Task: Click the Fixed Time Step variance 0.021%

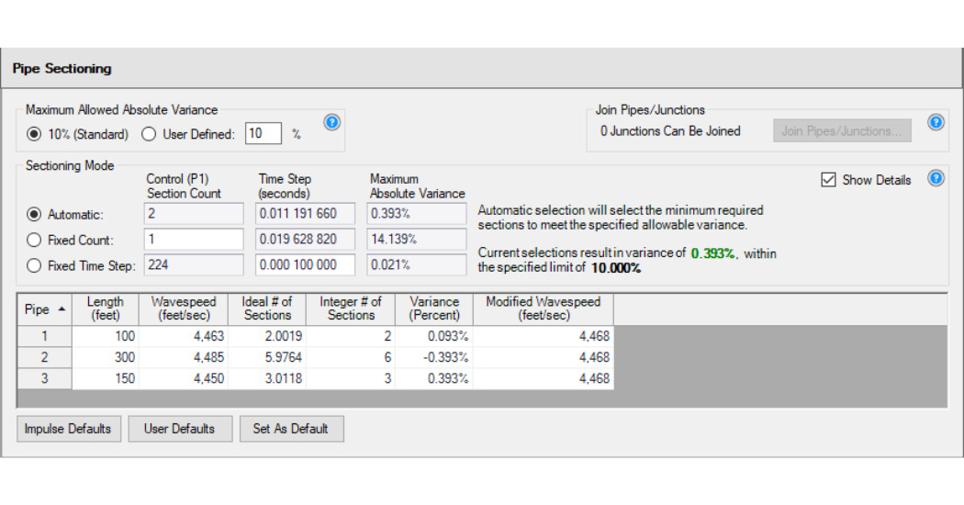Action: click(x=416, y=265)
